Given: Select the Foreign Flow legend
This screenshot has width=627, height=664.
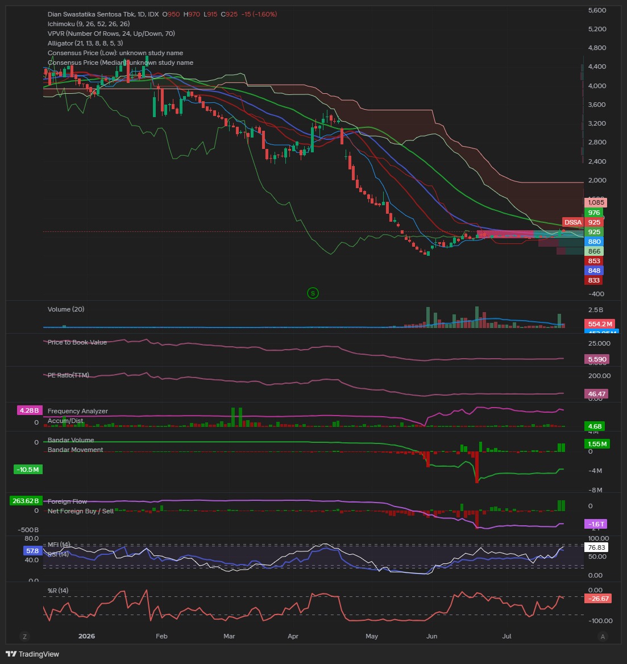Looking at the screenshot, I should [67, 501].
